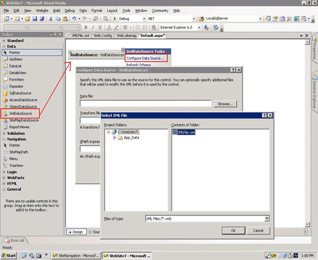Click the Save icon in toolbar

click(x=34, y=19)
